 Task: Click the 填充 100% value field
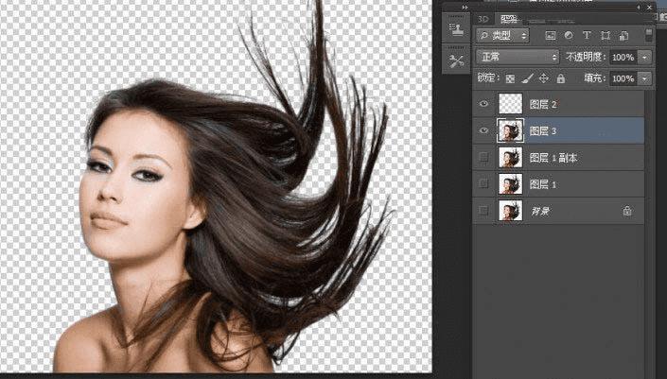point(624,78)
